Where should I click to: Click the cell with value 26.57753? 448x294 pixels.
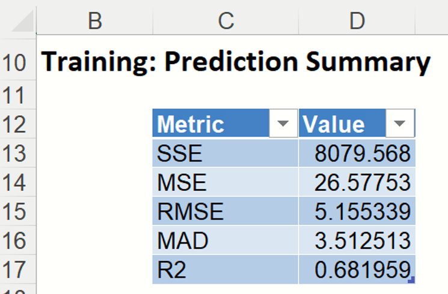pos(357,182)
